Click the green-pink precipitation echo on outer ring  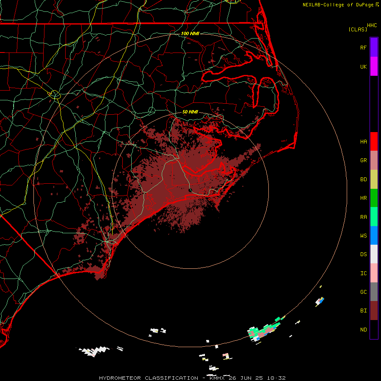coord(264,331)
